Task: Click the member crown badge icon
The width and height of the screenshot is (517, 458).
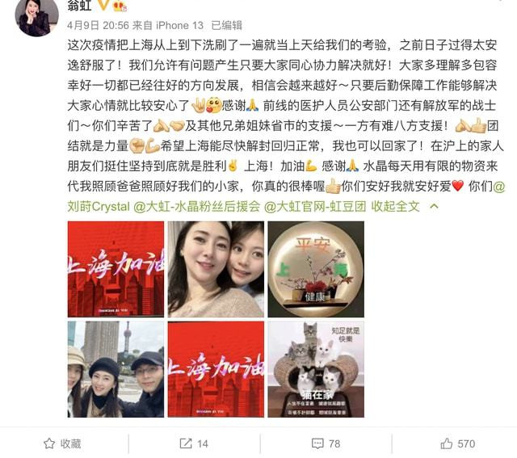Action: 120,6
